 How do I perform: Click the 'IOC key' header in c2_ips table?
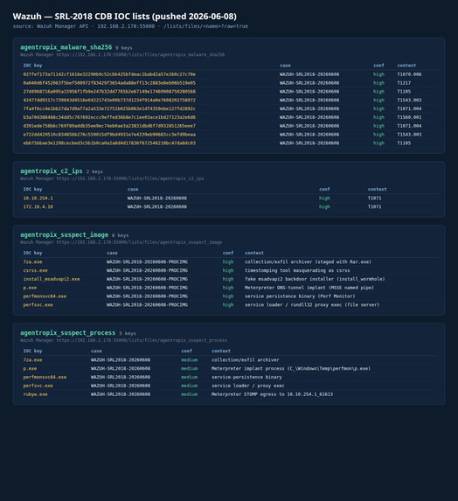[x=32, y=190]
